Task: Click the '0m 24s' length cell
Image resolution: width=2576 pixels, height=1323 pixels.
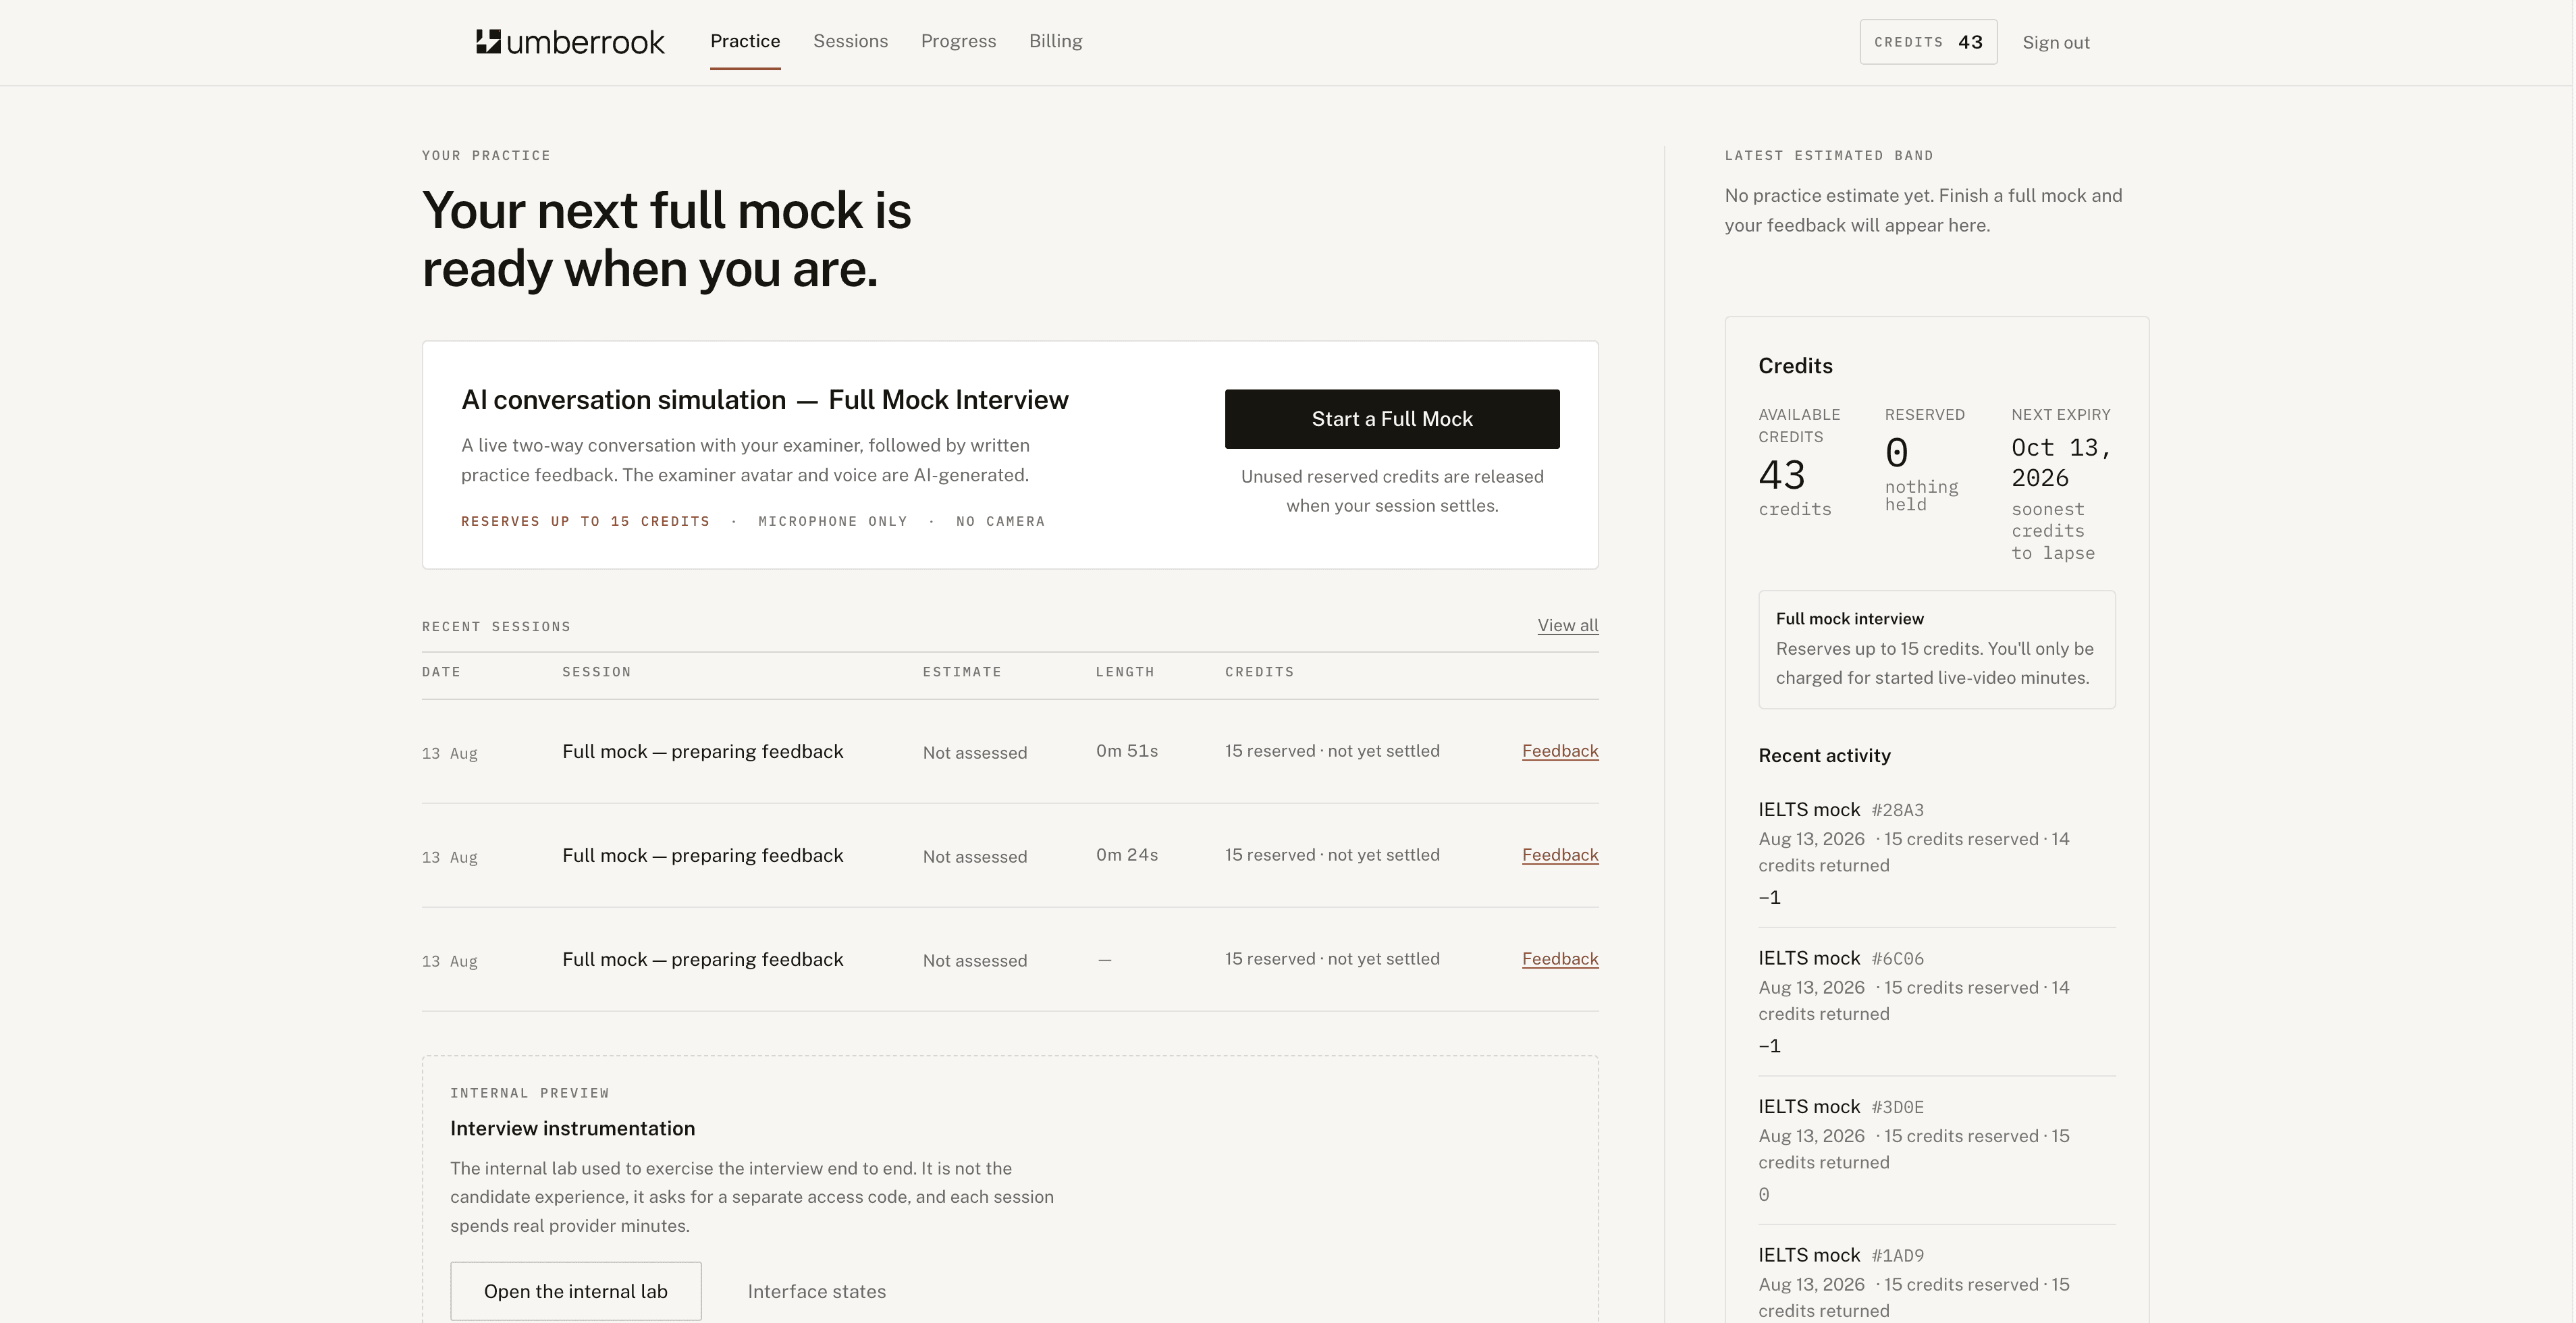Action: click(1126, 855)
